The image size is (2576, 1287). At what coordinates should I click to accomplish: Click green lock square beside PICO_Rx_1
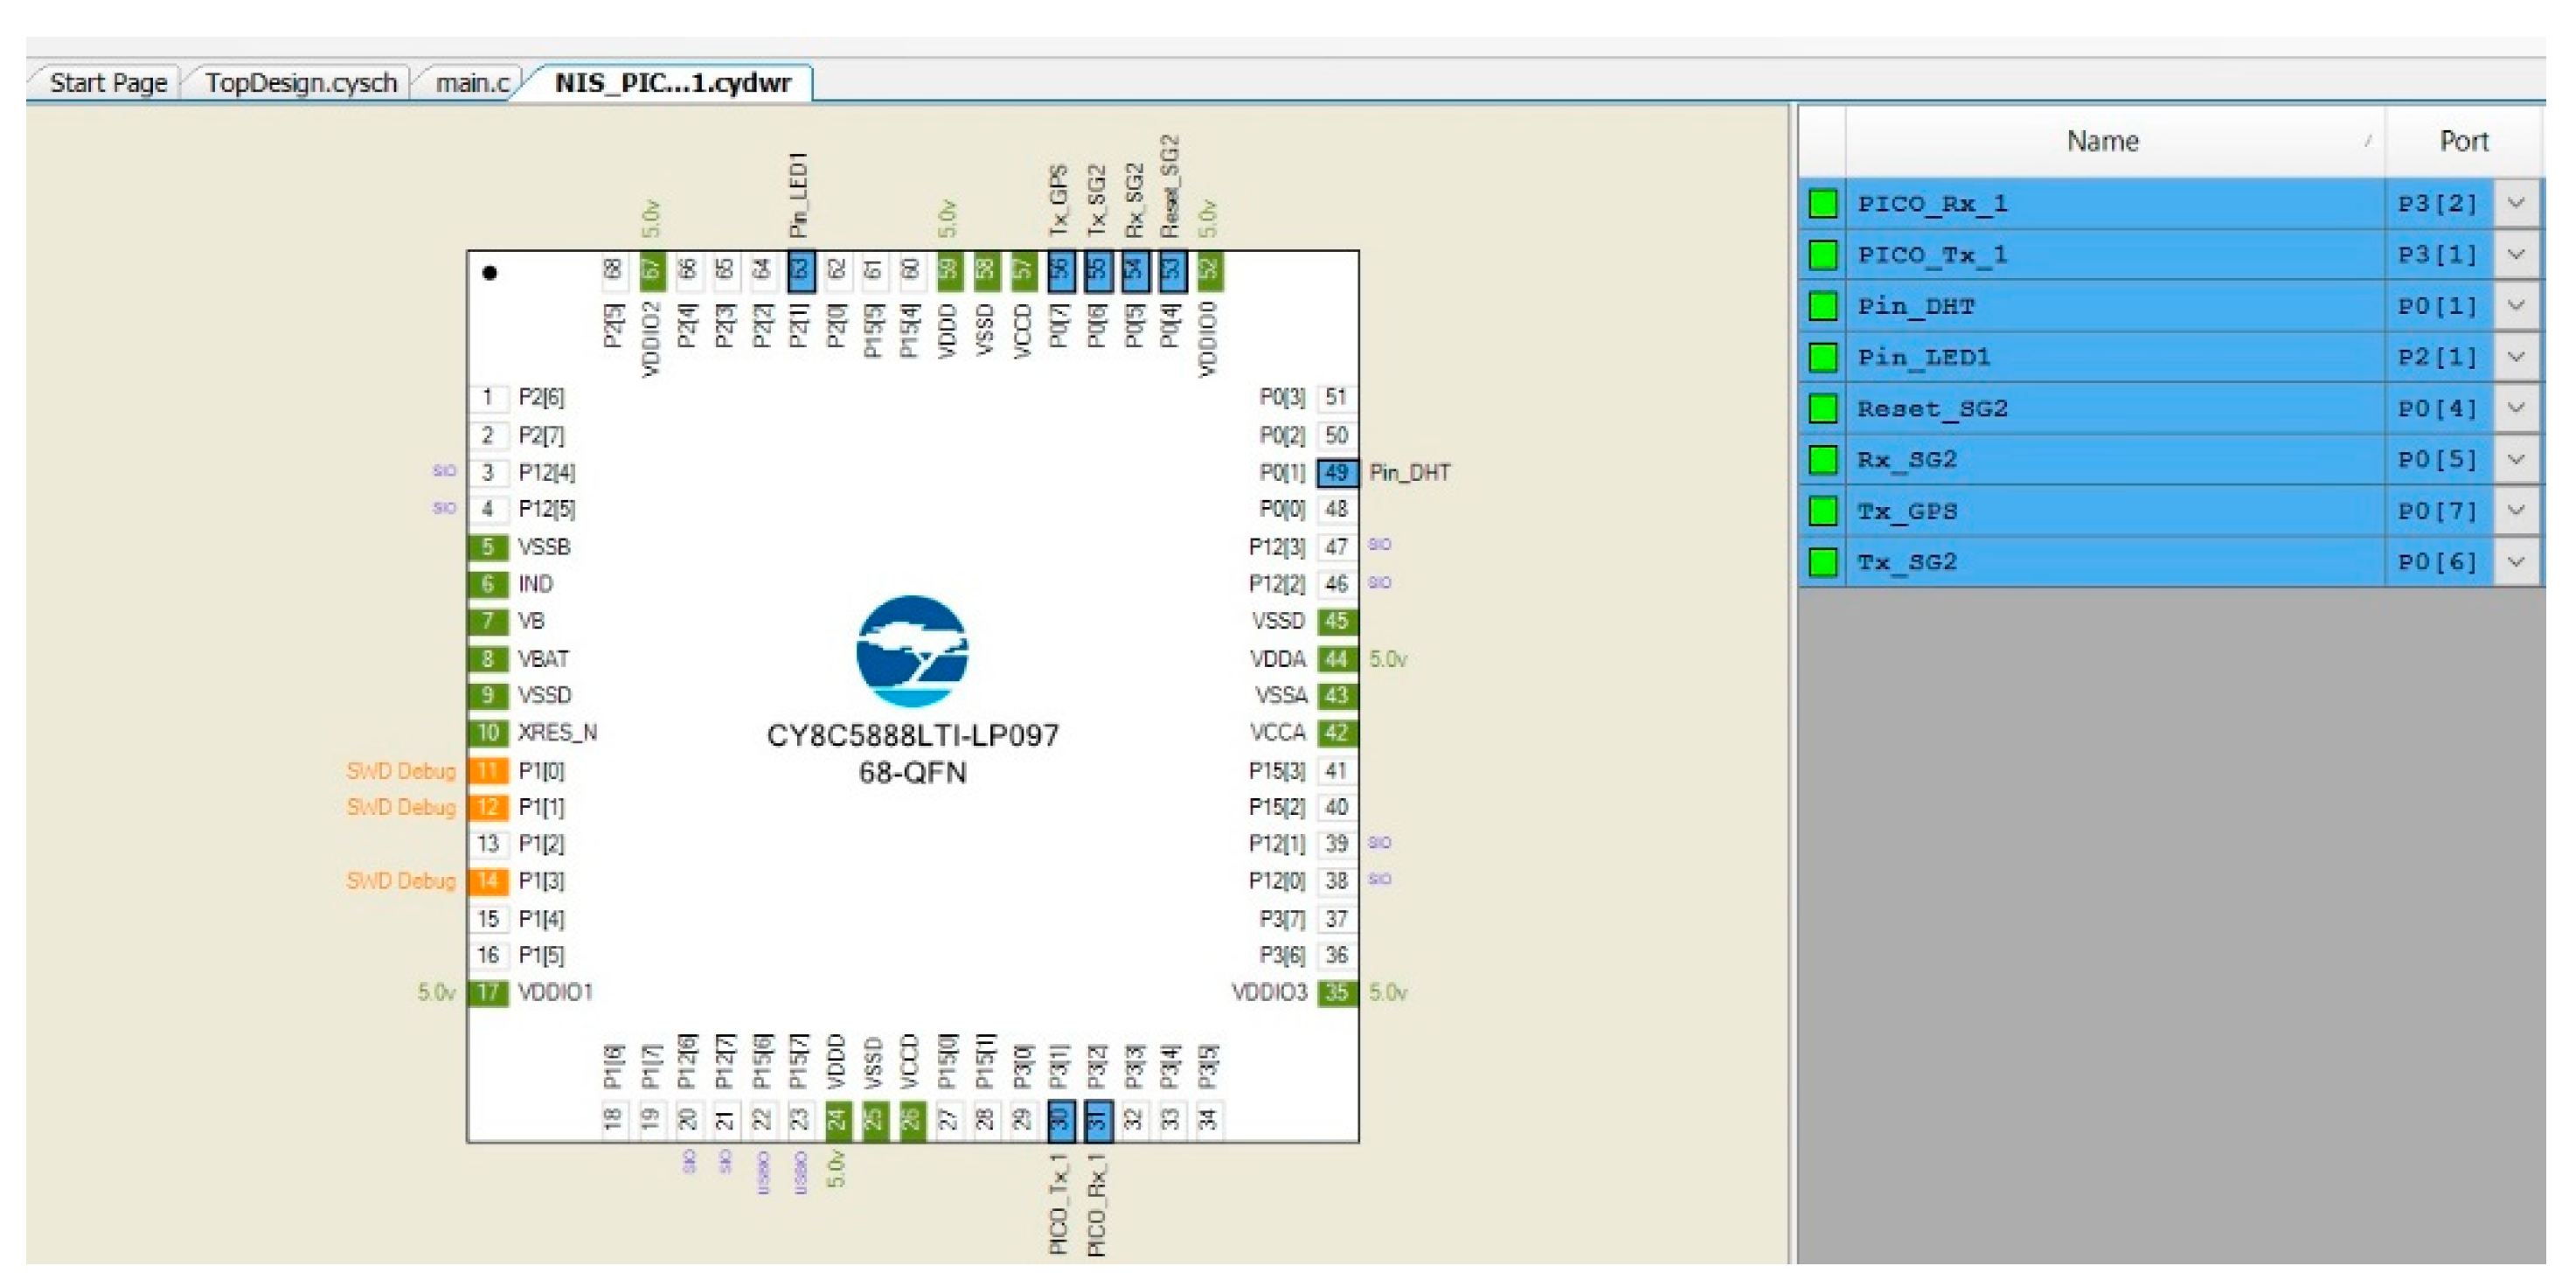point(1823,203)
